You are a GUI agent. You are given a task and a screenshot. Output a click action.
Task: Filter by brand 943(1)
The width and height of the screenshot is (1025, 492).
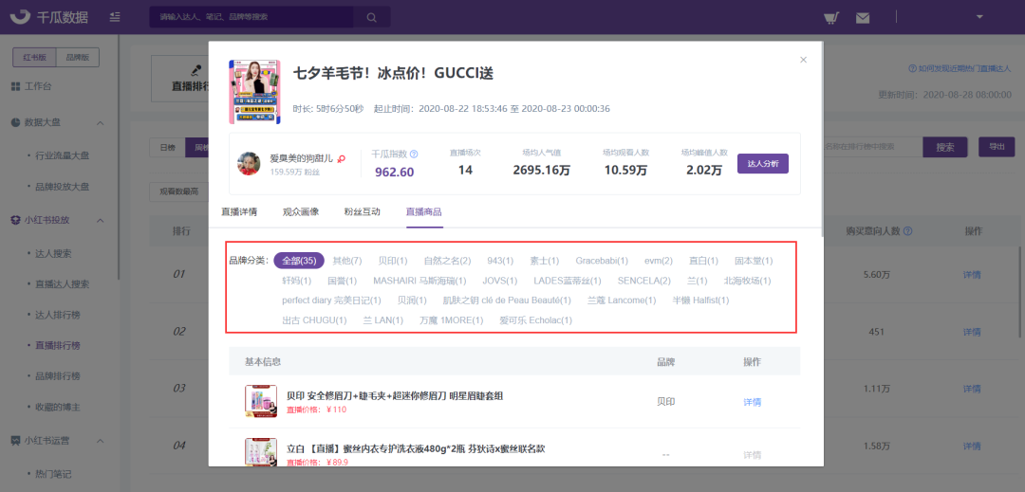coord(500,261)
